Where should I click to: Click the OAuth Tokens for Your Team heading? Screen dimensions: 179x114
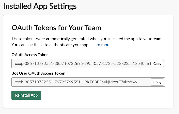click(56, 28)
